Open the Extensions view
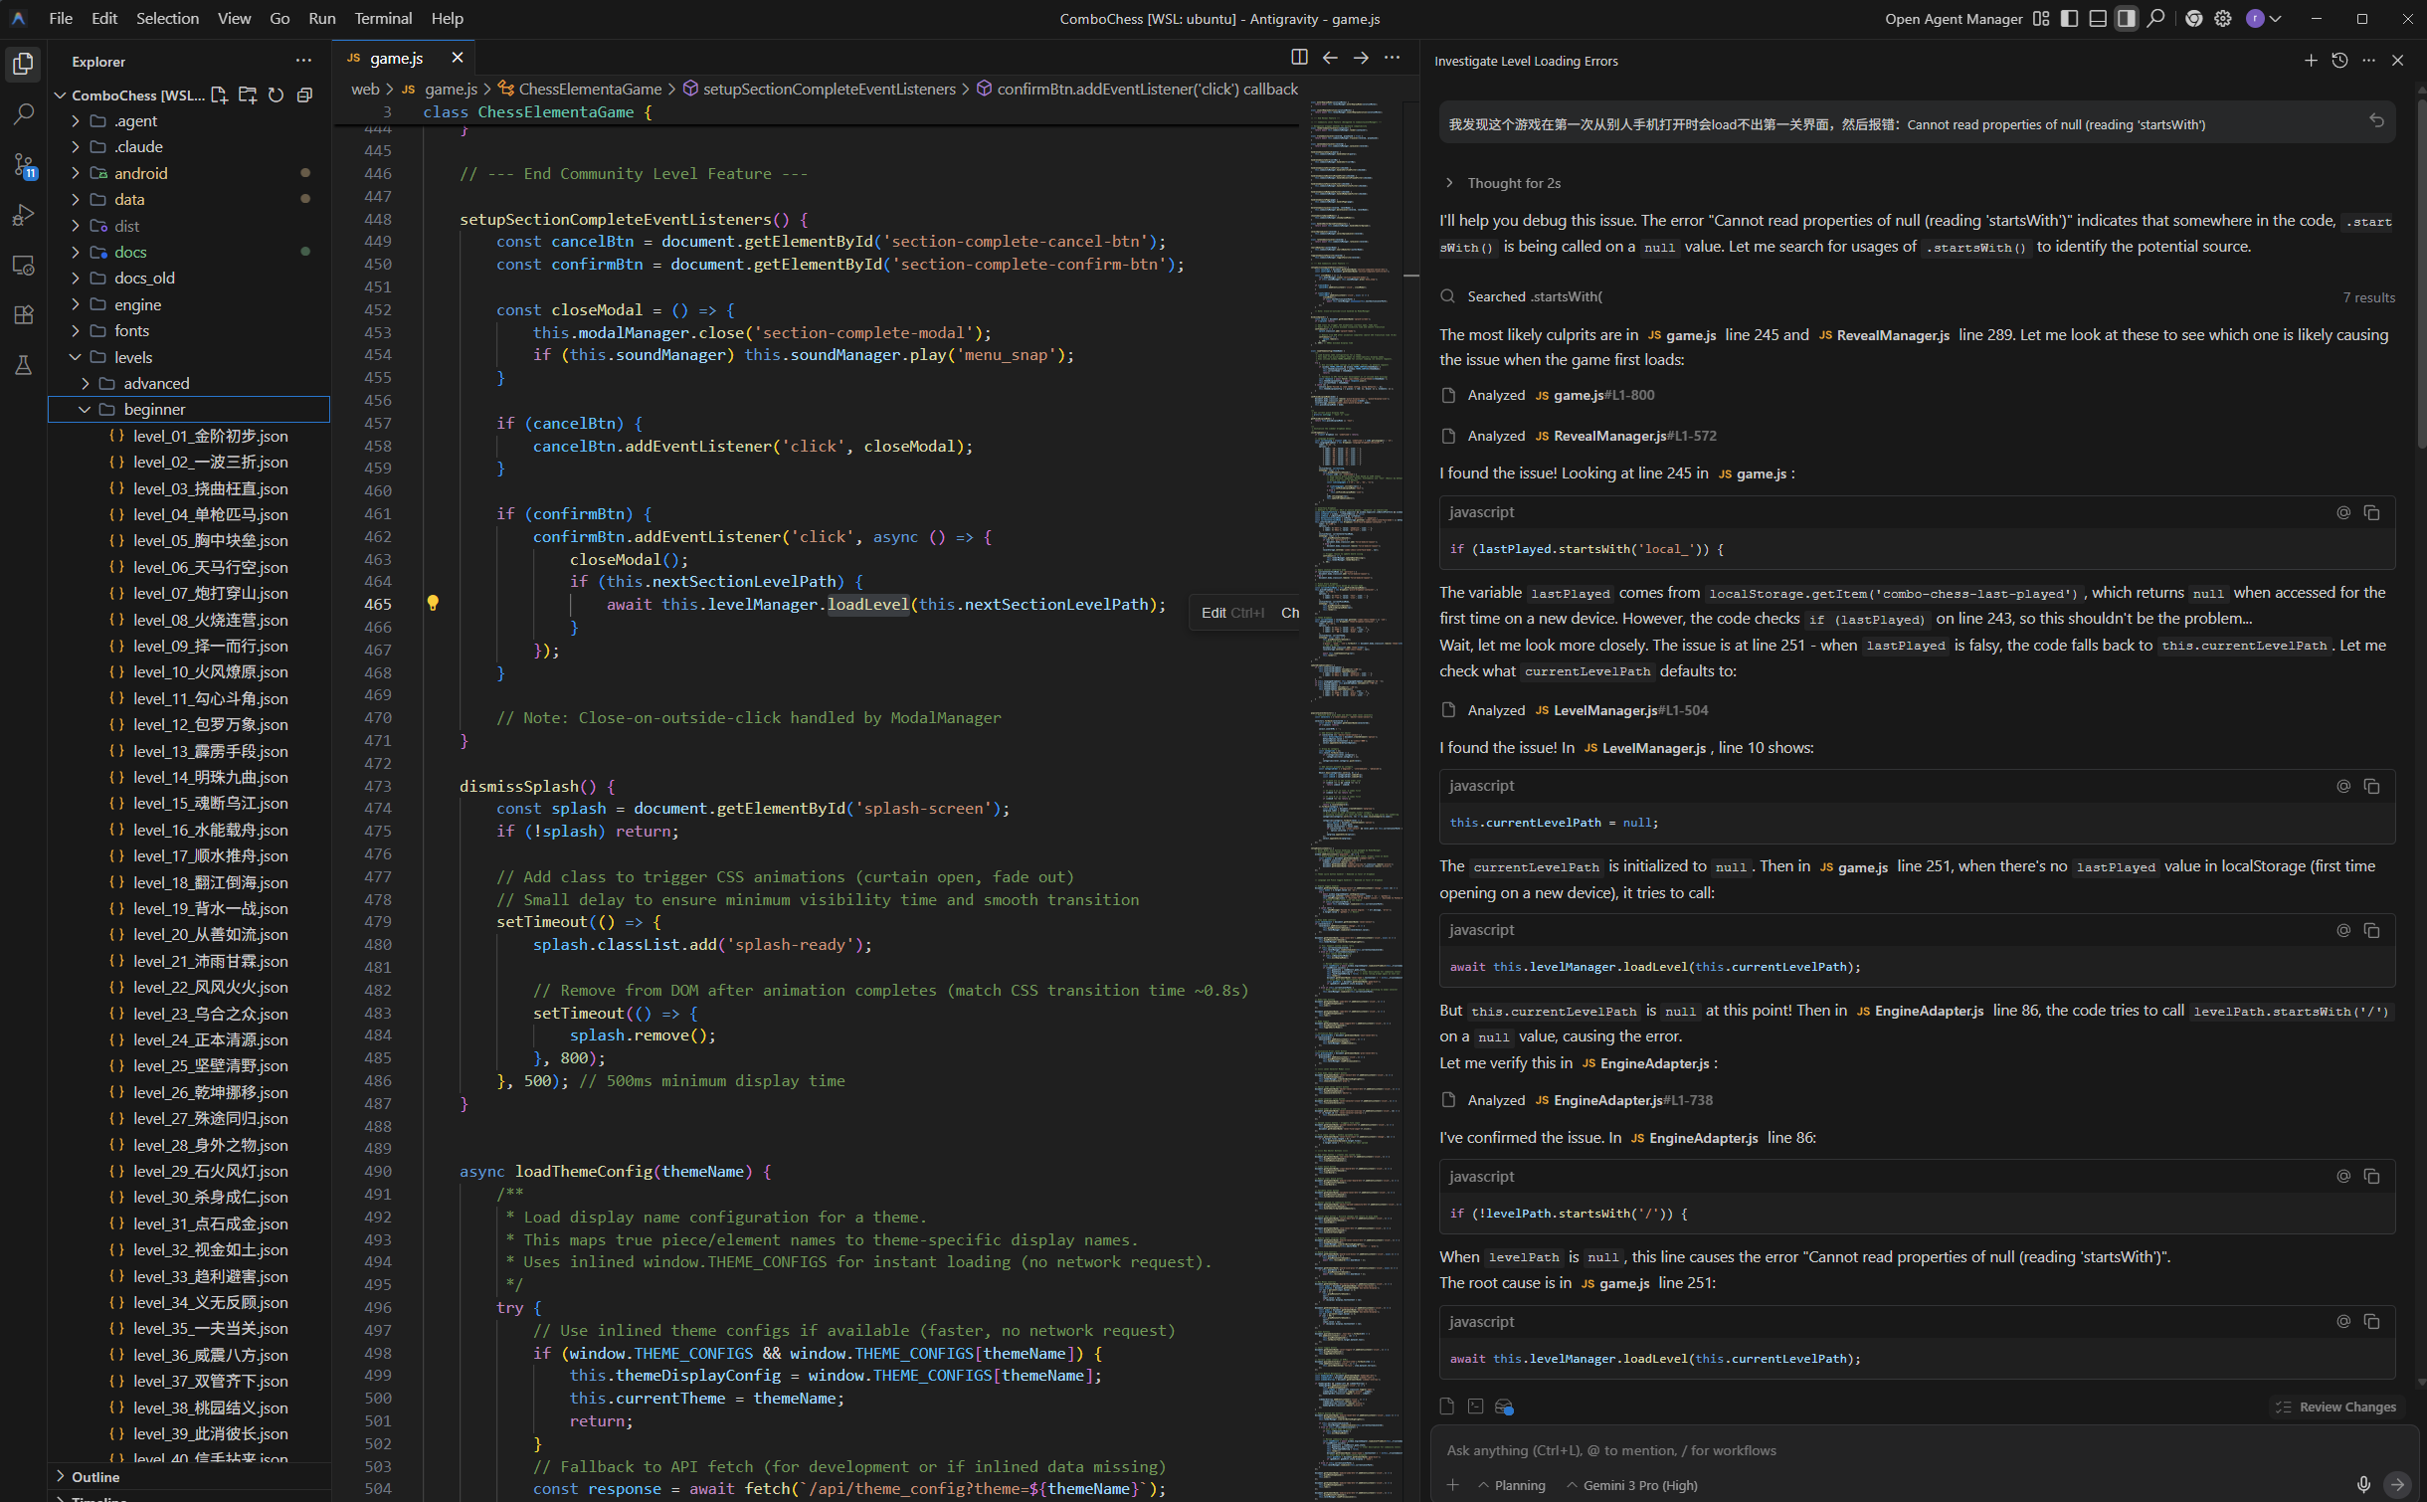Viewport: 2427px width, 1502px height. [x=23, y=315]
